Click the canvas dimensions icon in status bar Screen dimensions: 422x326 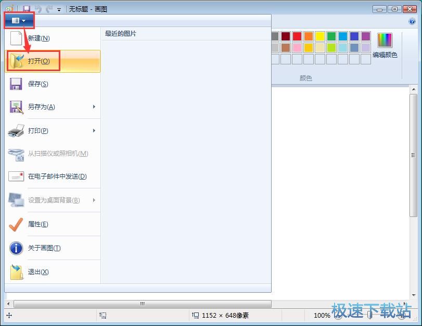click(x=196, y=315)
